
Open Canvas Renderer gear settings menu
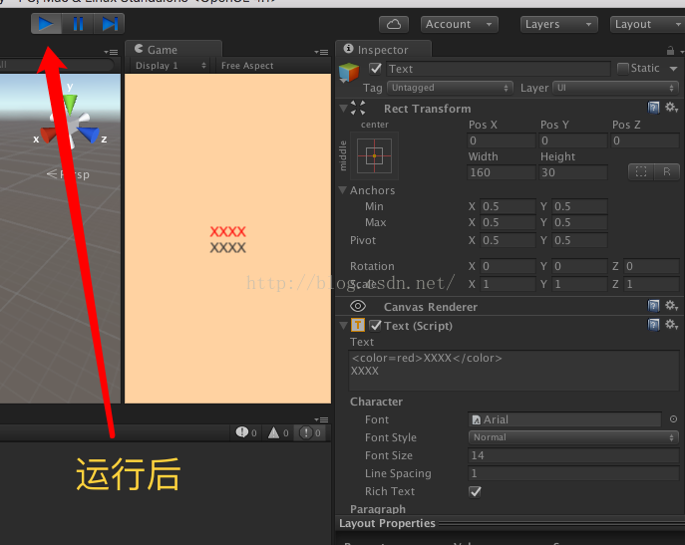(671, 306)
